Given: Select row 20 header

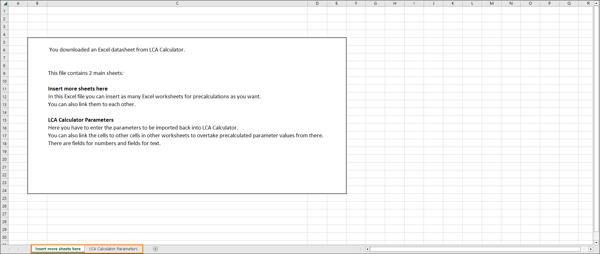Looking at the screenshot, I should click(4, 159).
